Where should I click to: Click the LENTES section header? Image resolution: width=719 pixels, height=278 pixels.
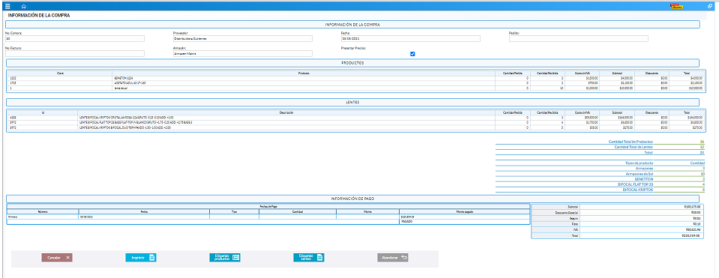click(352, 102)
